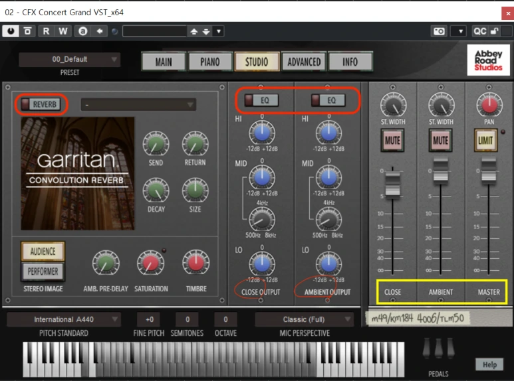Click the Close channel ST. WIDTH knob

coord(393,106)
